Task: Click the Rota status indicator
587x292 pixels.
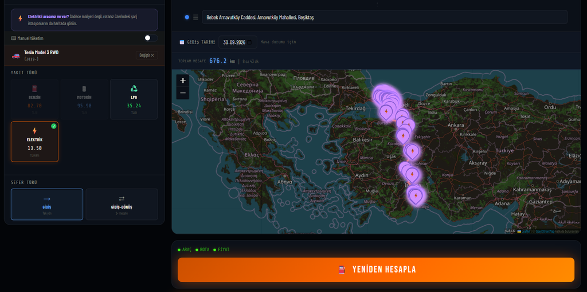Action: point(202,250)
